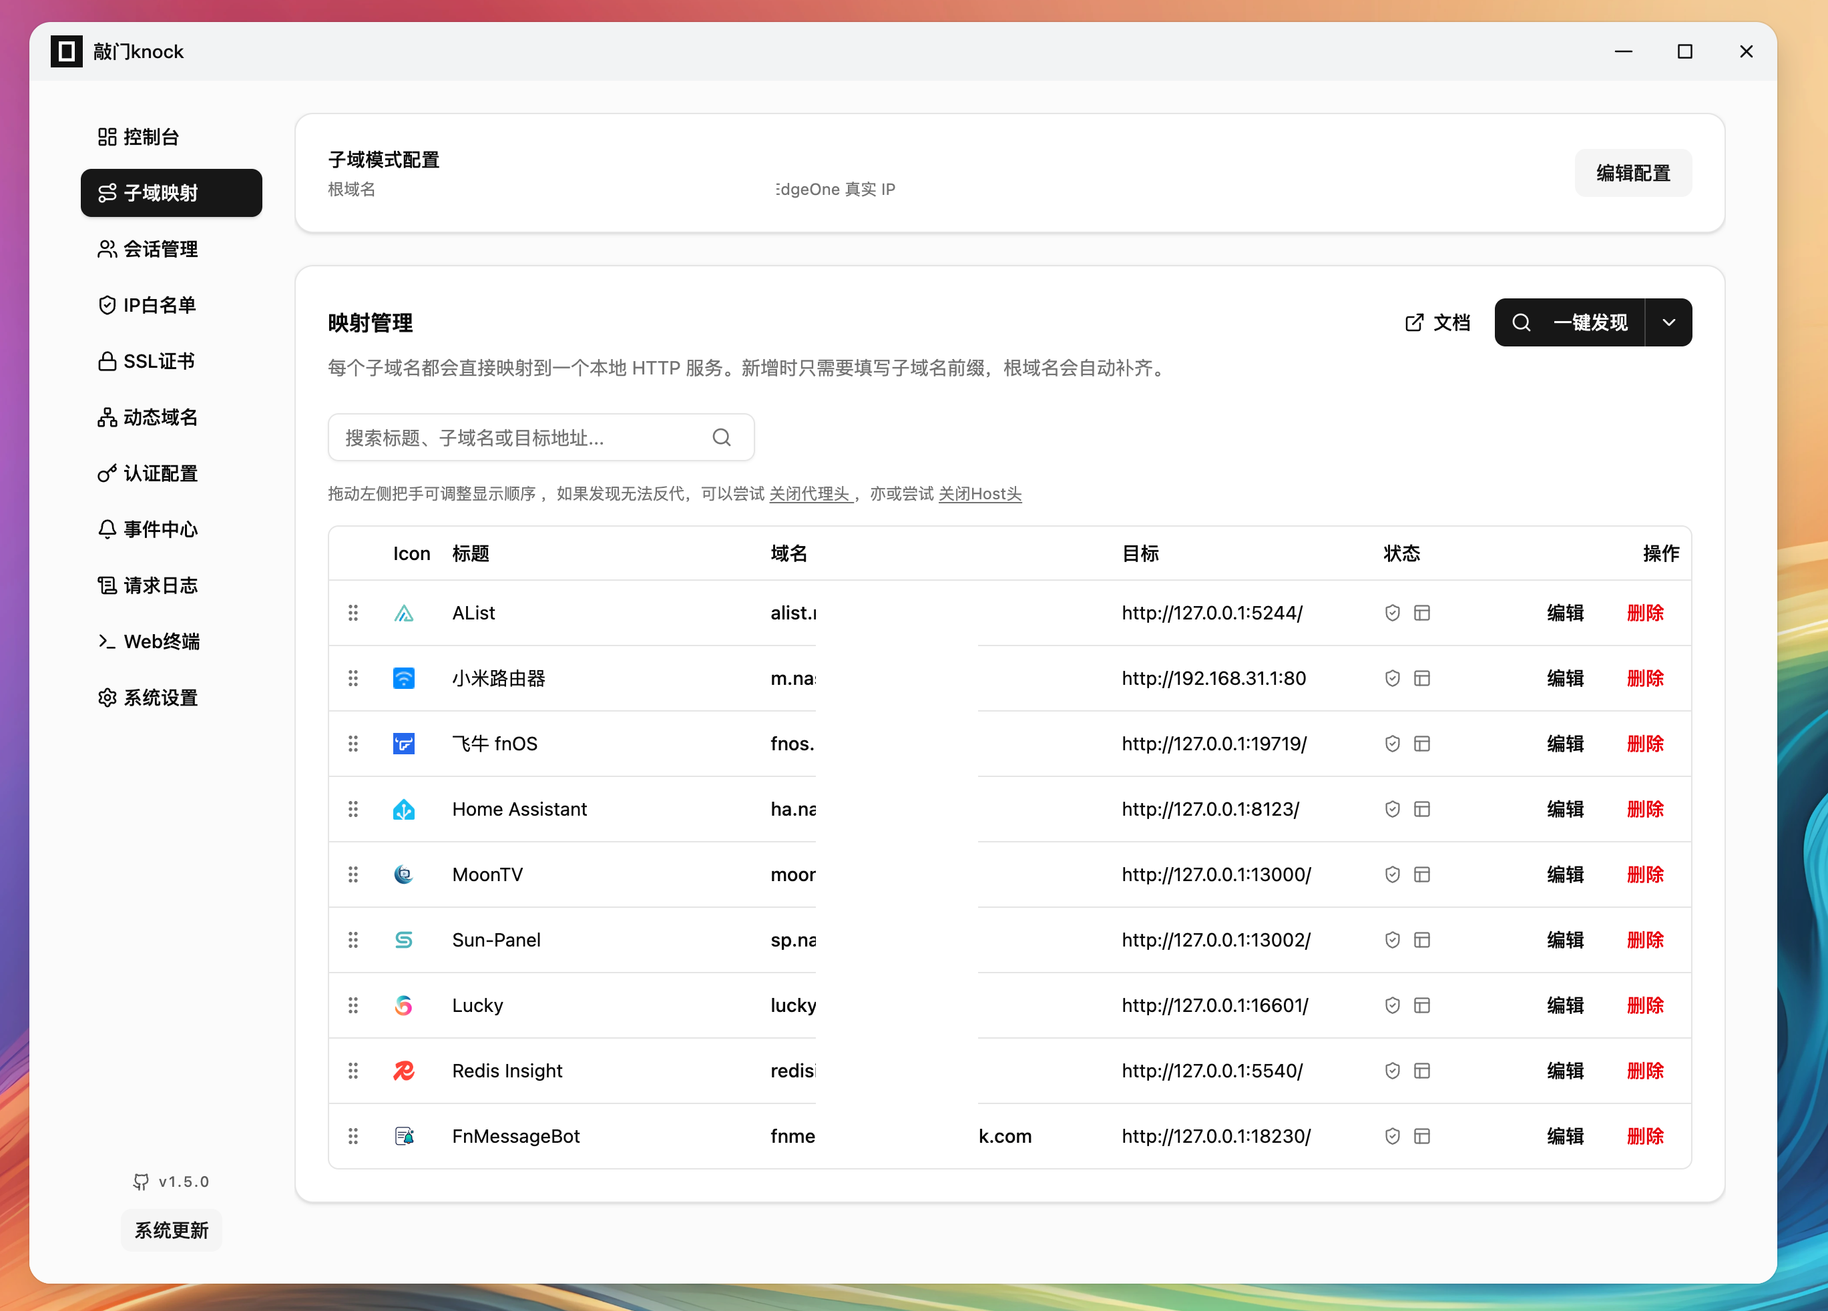Click the Home Assistant service icon

(404, 809)
